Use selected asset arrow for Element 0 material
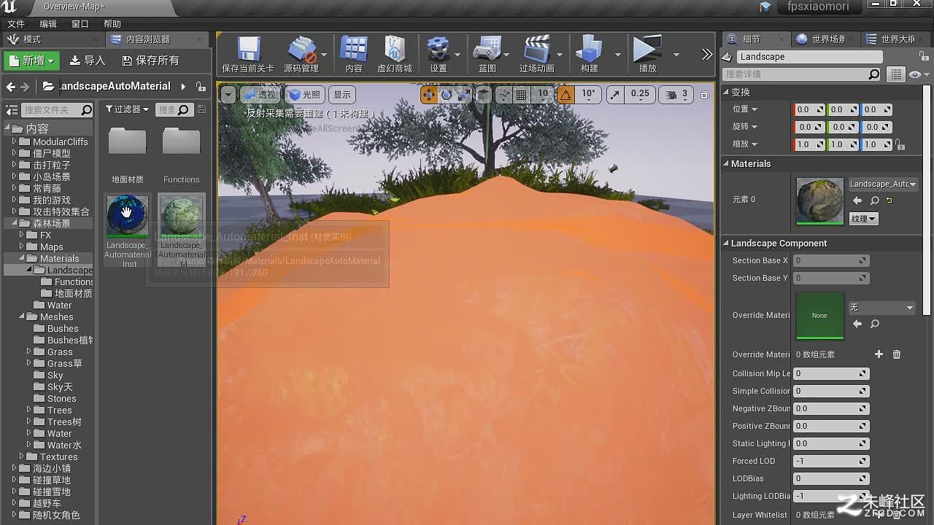 point(857,201)
